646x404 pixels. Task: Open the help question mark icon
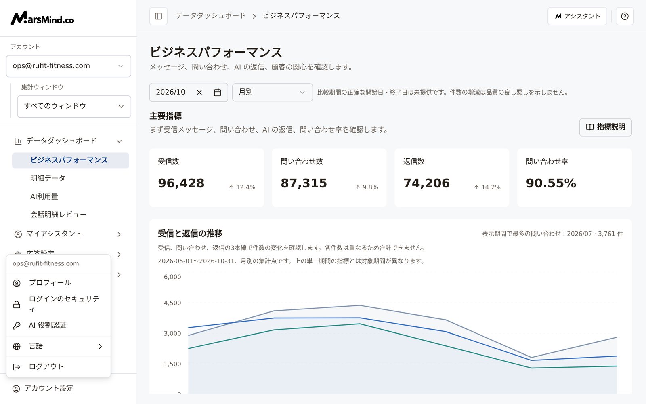tap(625, 16)
